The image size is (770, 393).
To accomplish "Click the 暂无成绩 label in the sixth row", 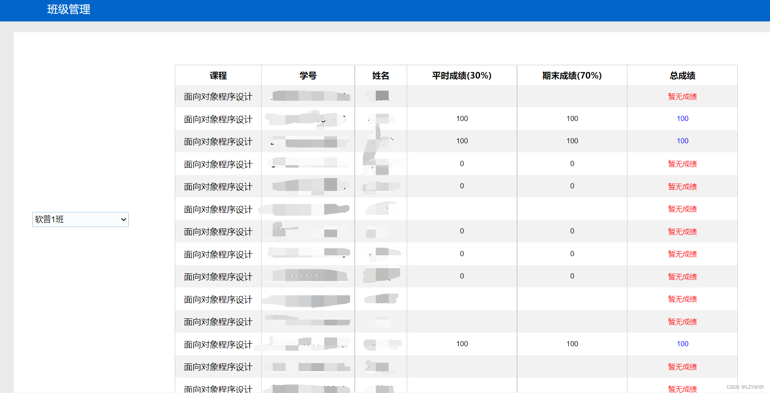I will (x=682, y=209).
